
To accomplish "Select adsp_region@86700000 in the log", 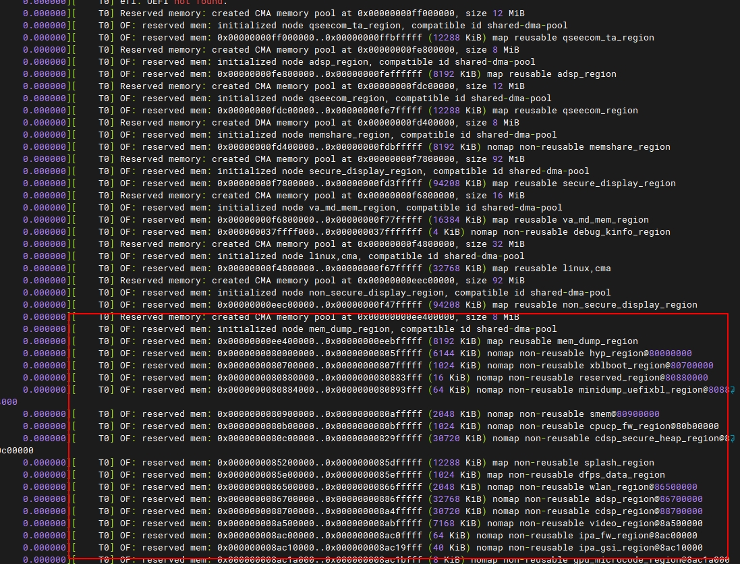I will (648, 499).
